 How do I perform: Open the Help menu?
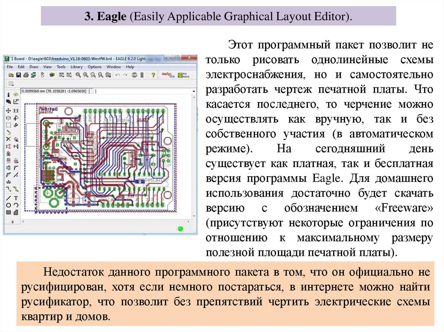click(x=130, y=67)
